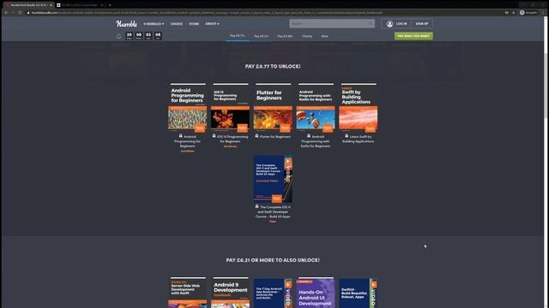The height and width of the screenshot is (308, 549).
Task: Click the browser forward arrow
Action: tap(13, 13)
